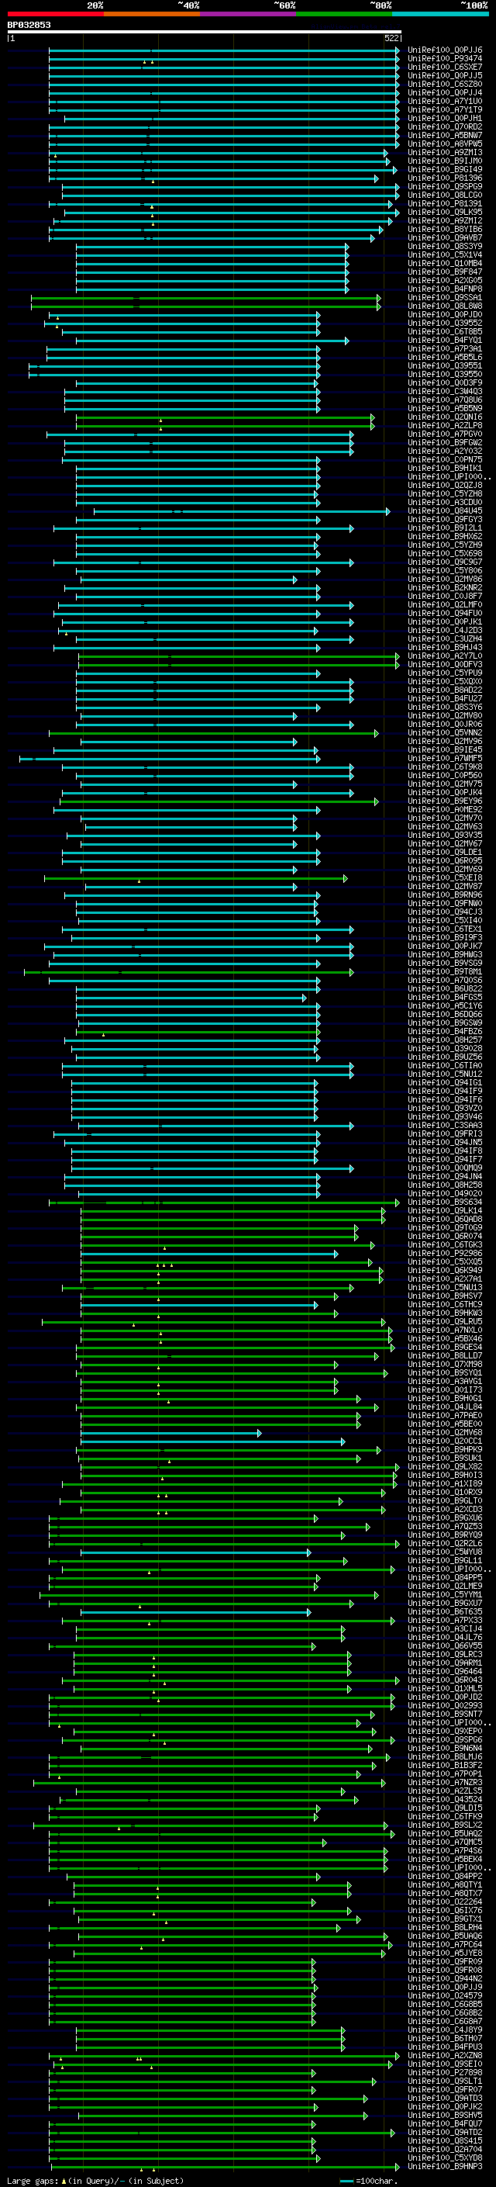This screenshot has height=2187, width=496.
Task: Select the UniRef100_A5JYE8 label
Action: coord(445,1953)
